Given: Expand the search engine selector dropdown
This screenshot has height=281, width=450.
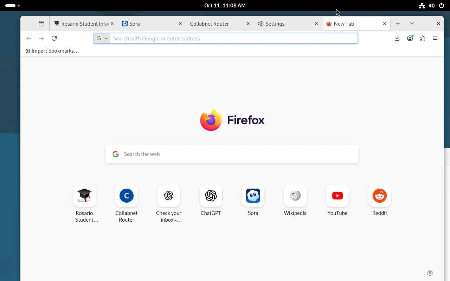Looking at the screenshot, I should tap(102, 38).
